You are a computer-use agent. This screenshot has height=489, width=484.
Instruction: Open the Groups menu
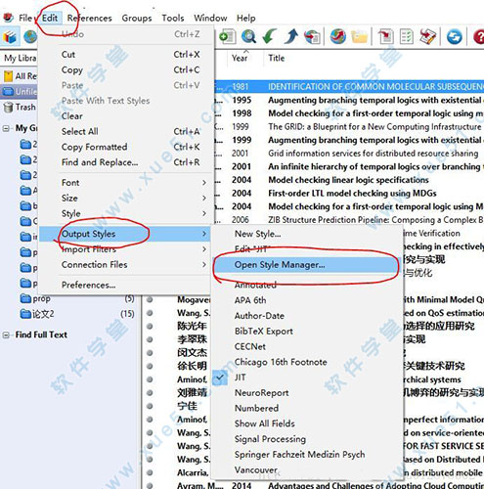click(137, 18)
